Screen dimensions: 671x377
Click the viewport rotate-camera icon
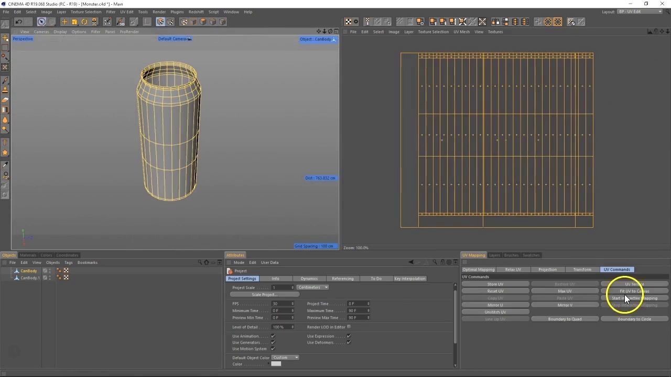pyautogui.click(x=330, y=31)
